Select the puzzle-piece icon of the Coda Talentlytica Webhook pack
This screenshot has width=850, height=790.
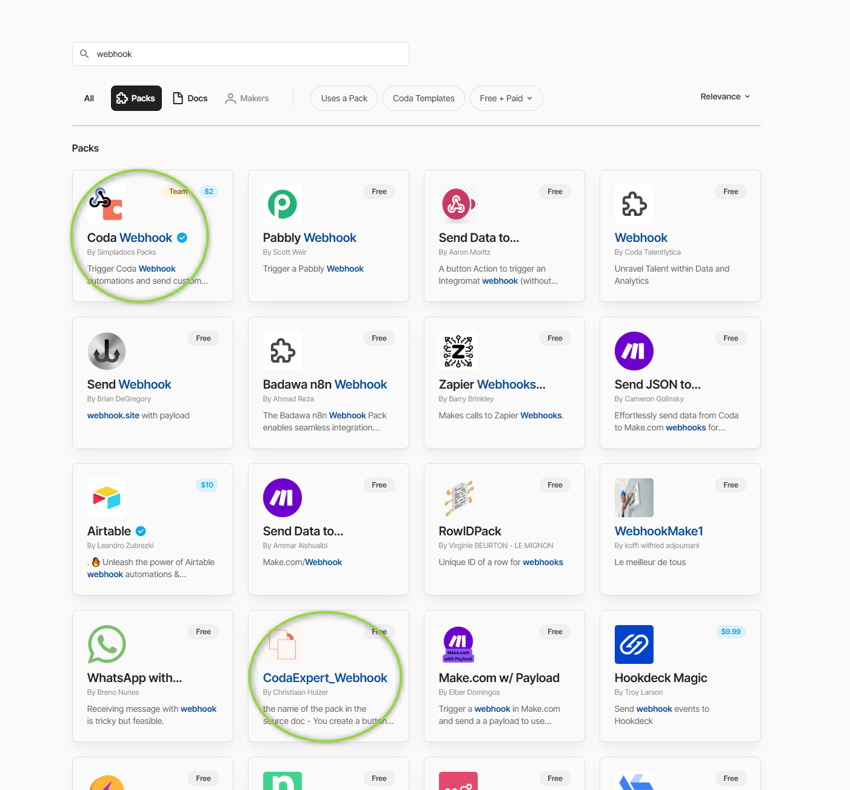pos(634,204)
